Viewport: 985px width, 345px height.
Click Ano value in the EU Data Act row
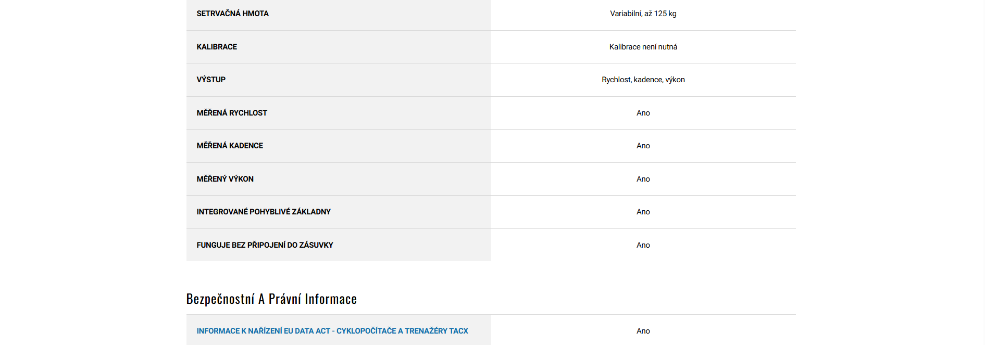tap(643, 331)
